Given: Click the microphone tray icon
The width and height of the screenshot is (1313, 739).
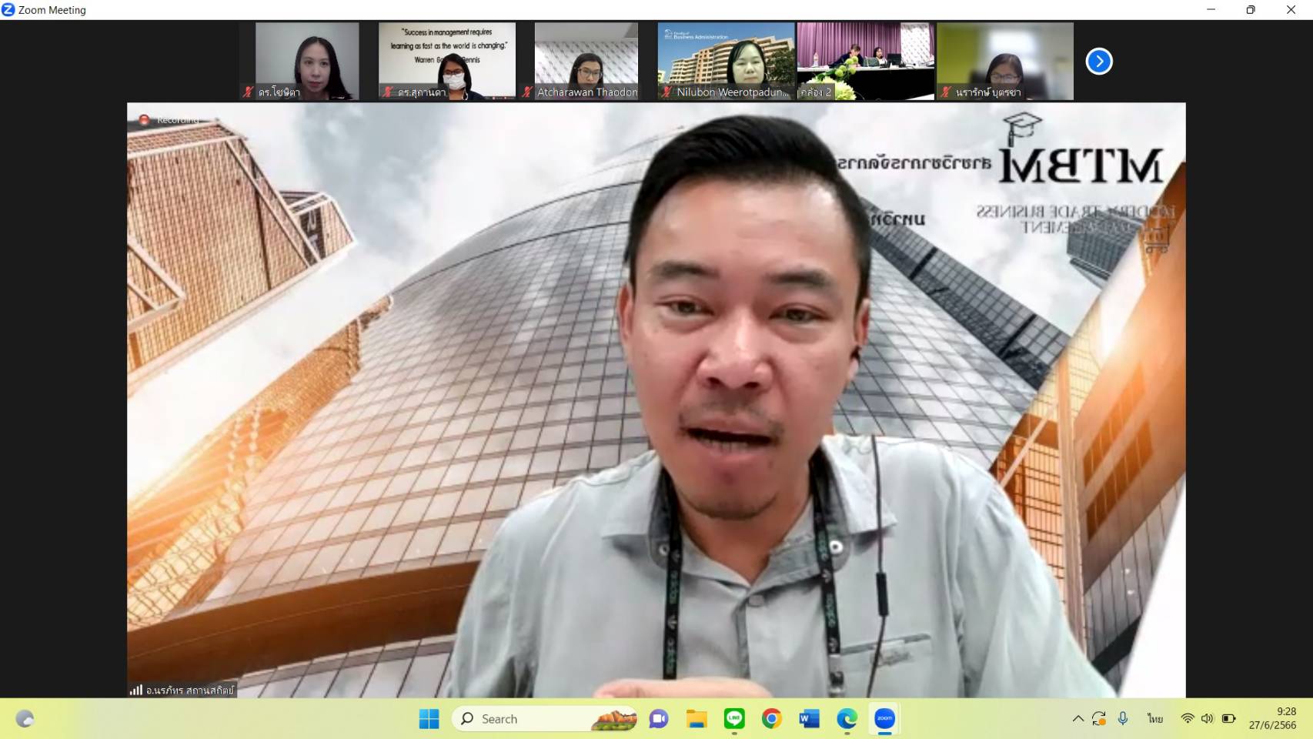Looking at the screenshot, I should pos(1123,719).
